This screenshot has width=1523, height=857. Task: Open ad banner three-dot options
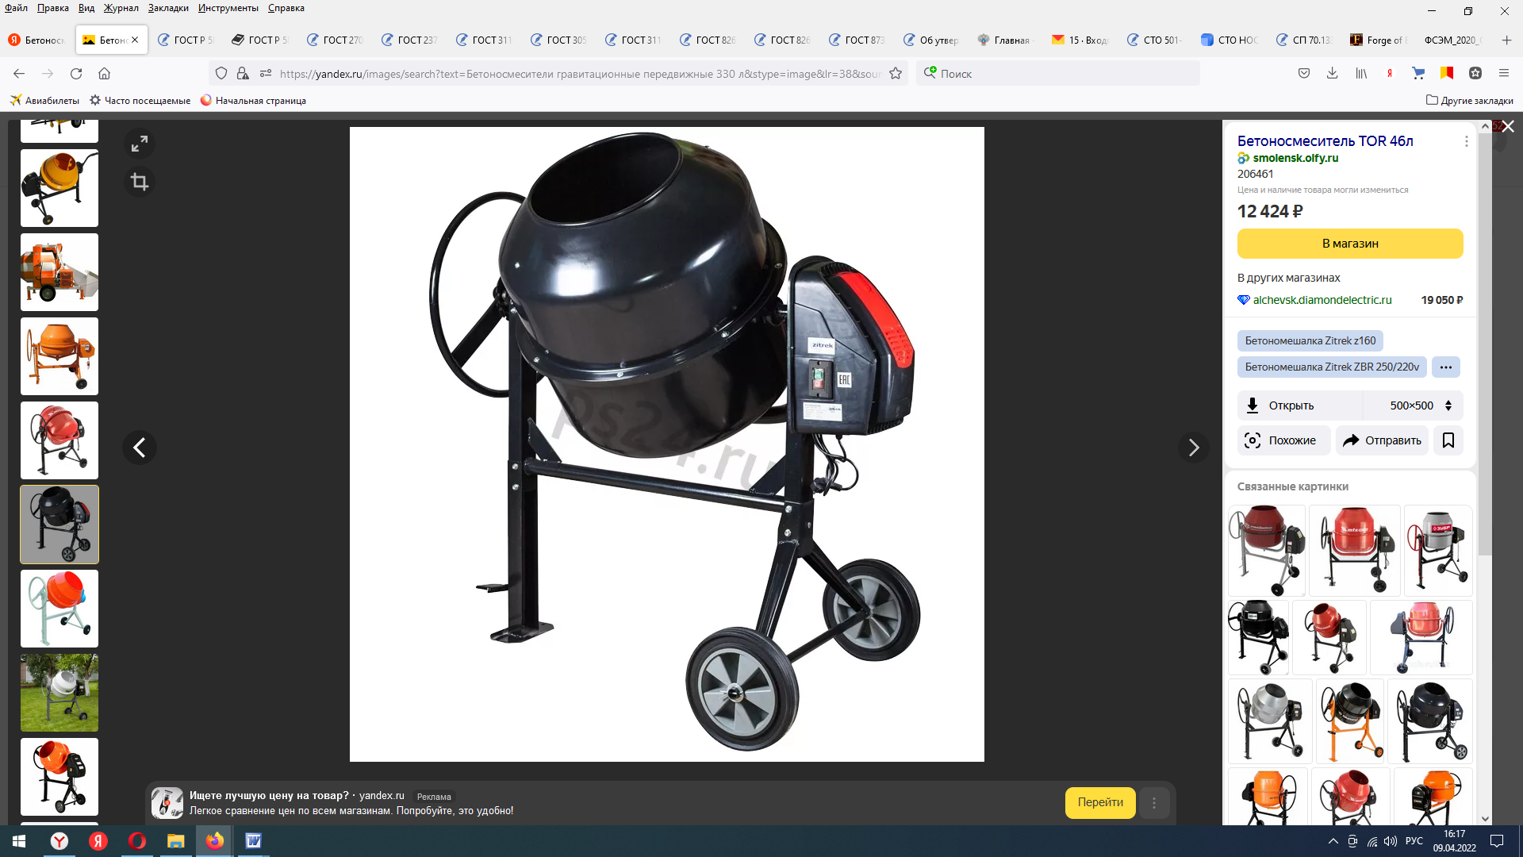(x=1154, y=803)
